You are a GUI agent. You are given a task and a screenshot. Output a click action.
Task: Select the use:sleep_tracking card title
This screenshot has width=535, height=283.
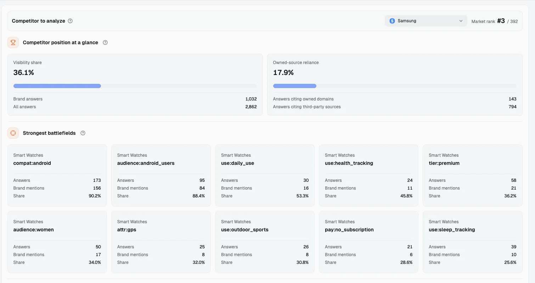coord(452,230)
